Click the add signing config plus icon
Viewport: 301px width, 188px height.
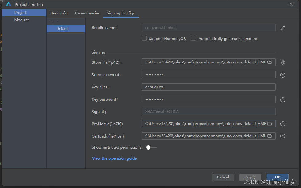click(x=52, y=22)
